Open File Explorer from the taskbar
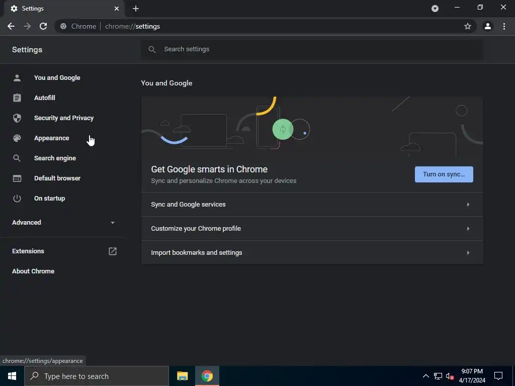This screenshot has height=386, width=515. tap(182, 376)
